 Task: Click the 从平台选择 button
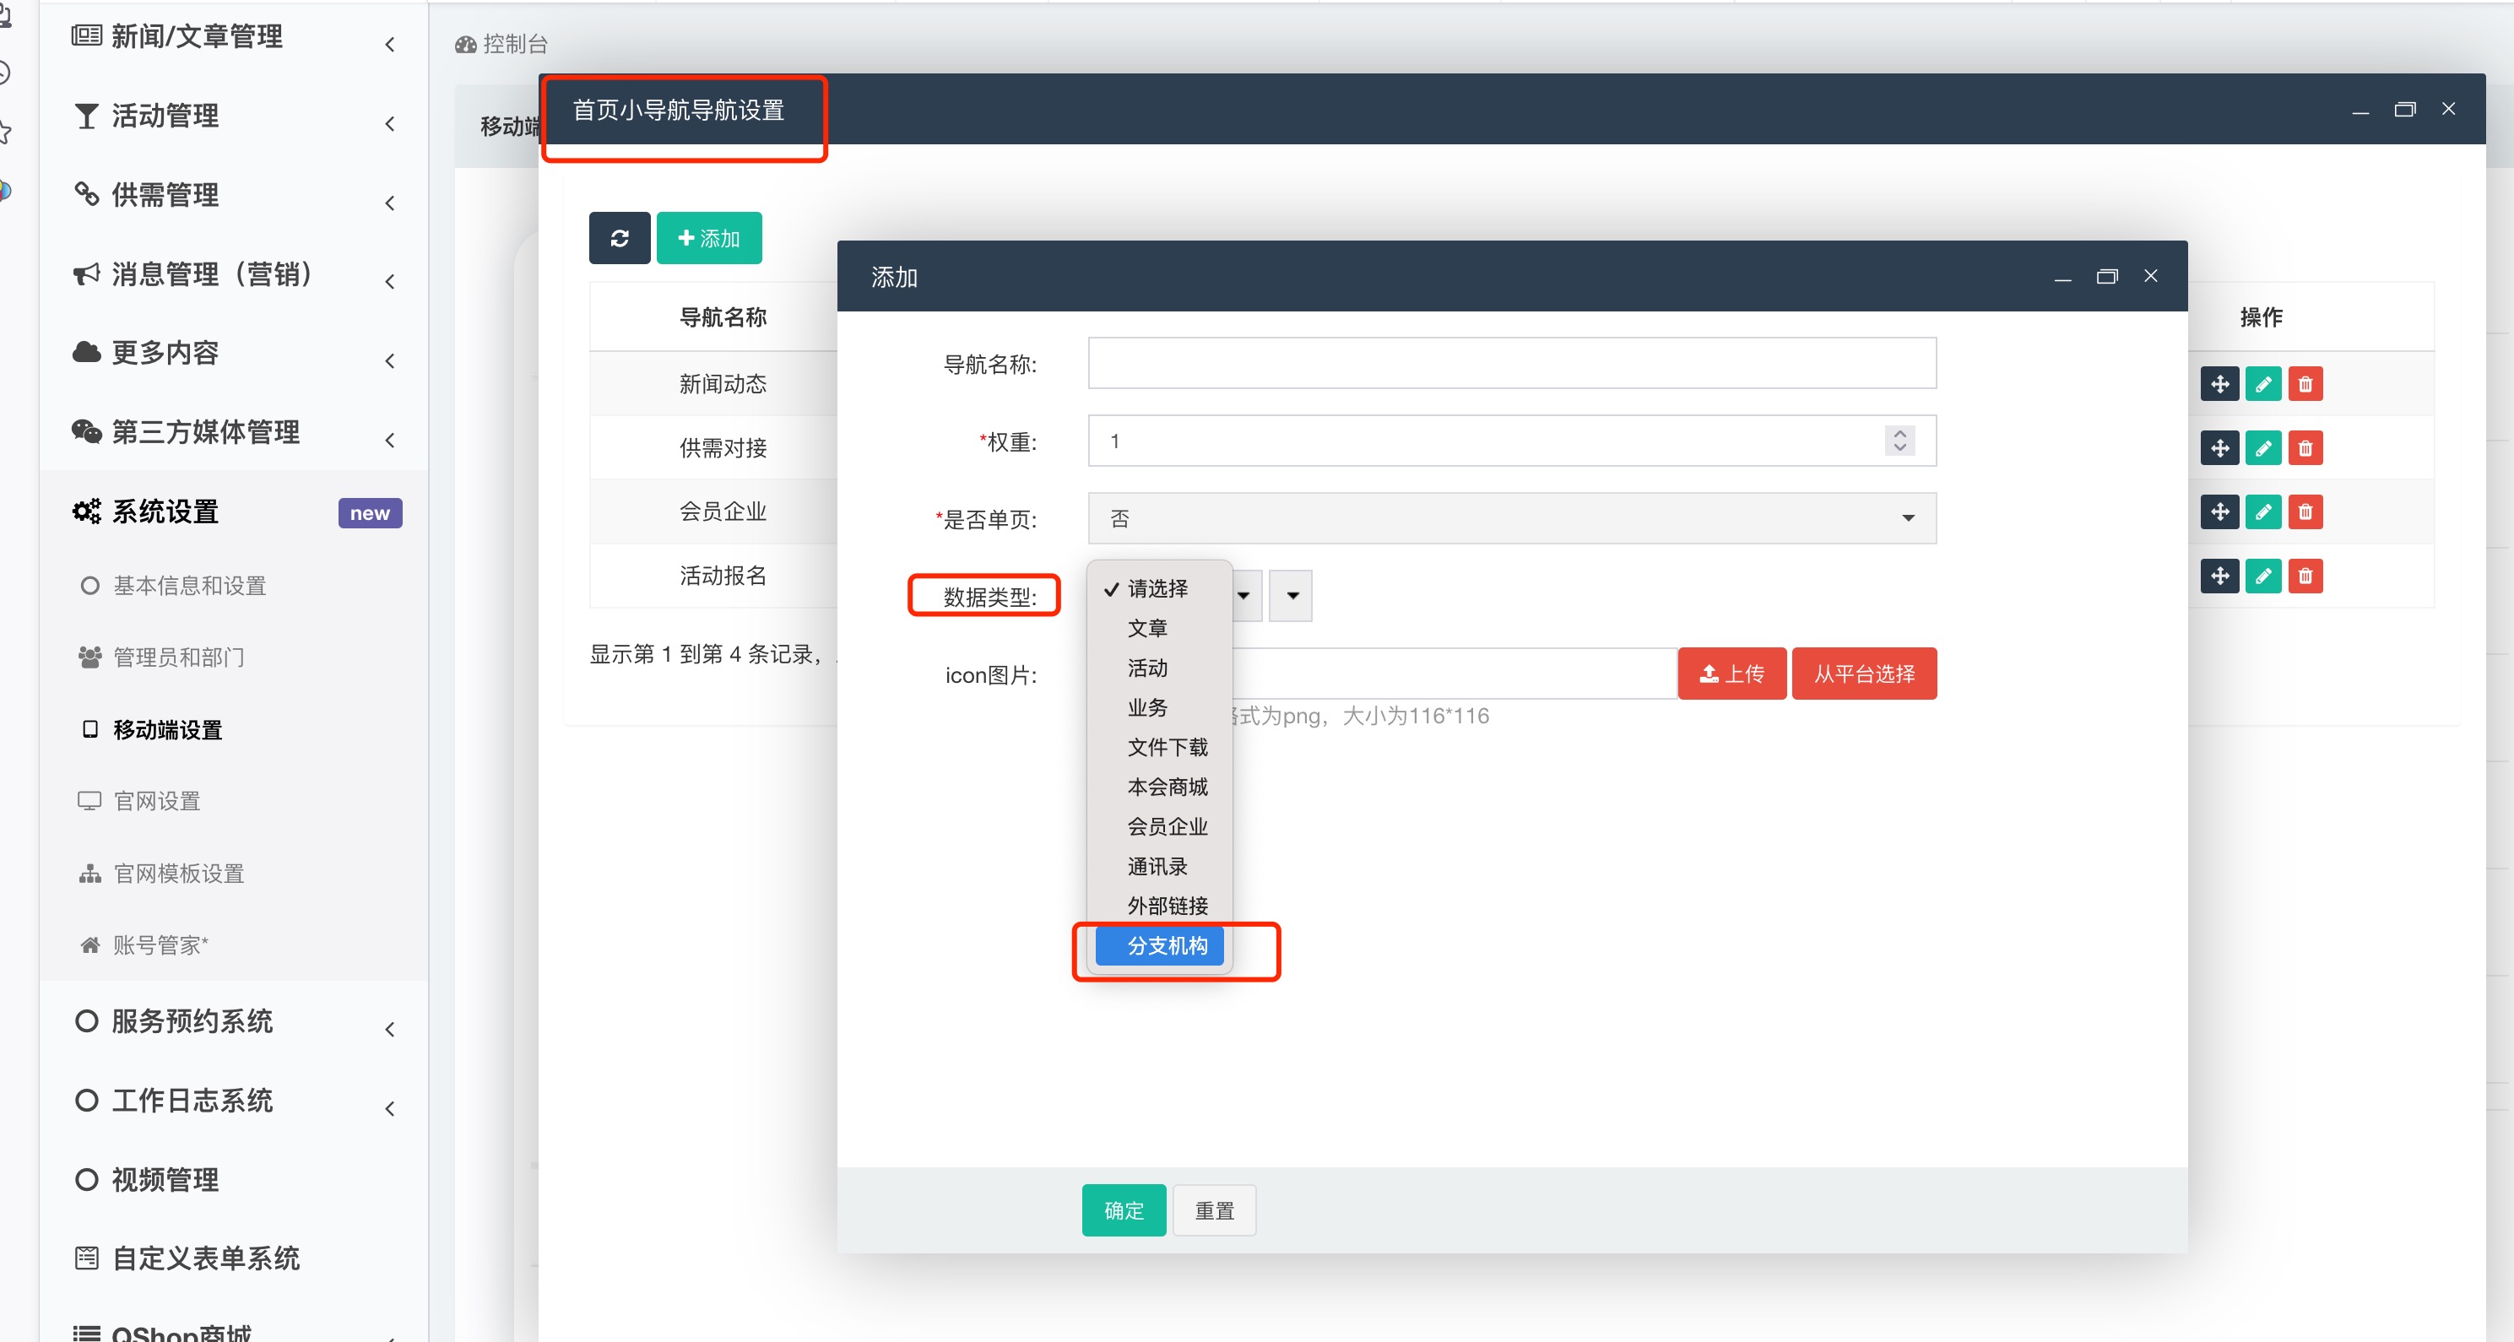tap(1863, 674)
